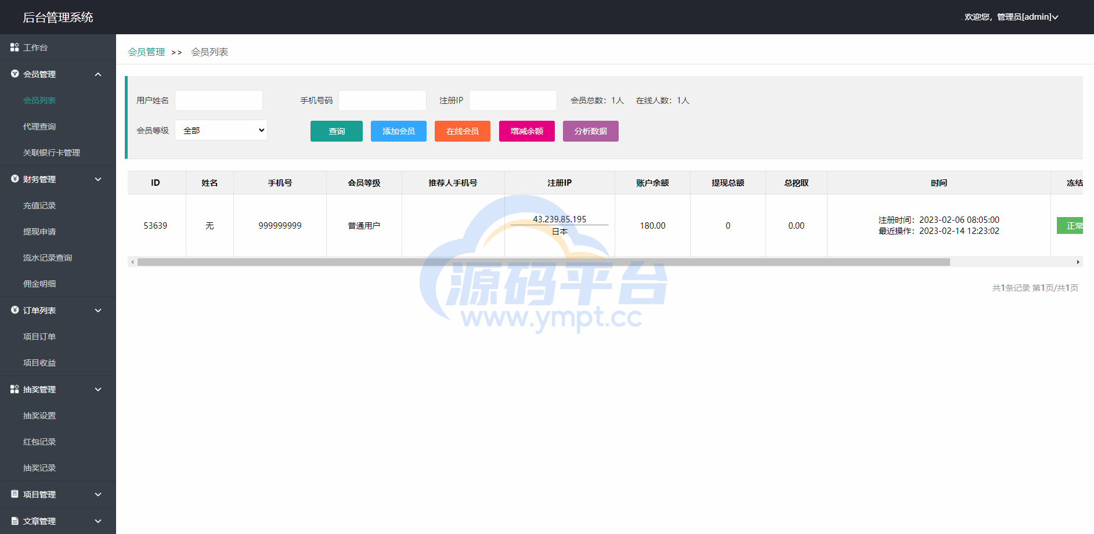This screenshot has width=1094, height=534.
Task: Toggle the 订单列表 menu chevron
Action: coord(98,311)
